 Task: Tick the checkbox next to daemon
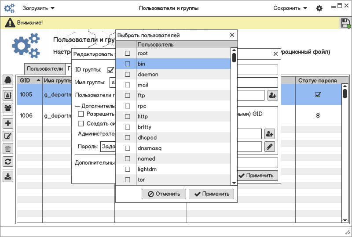(128, 75)
